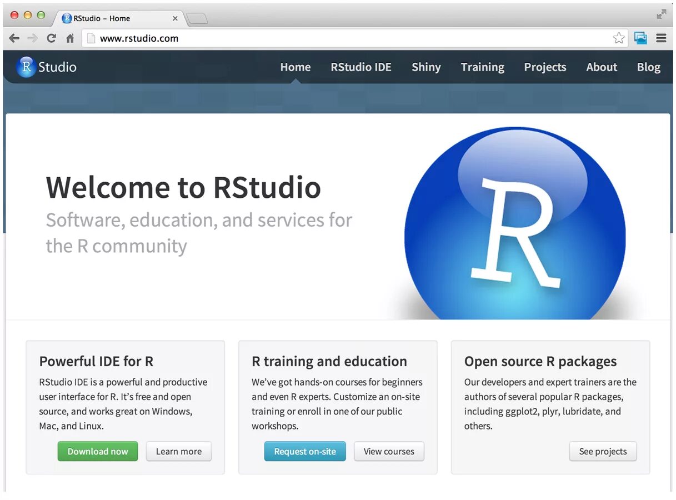Click the Powerful IDE for R heading
This screenshot has height=500, width=676.
pyautogui.click(x=96, y=361)
